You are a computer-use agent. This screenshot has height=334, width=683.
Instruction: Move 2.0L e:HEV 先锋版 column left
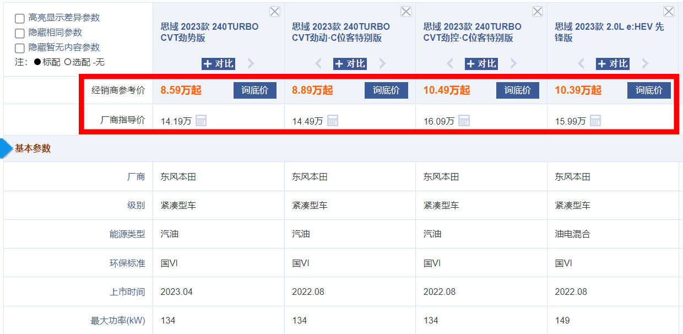581,64
